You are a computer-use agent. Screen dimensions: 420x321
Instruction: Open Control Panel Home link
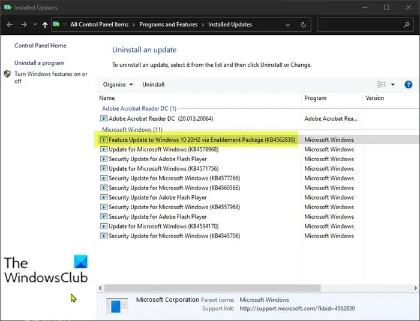pyautogui.click(x=40, y=45)
